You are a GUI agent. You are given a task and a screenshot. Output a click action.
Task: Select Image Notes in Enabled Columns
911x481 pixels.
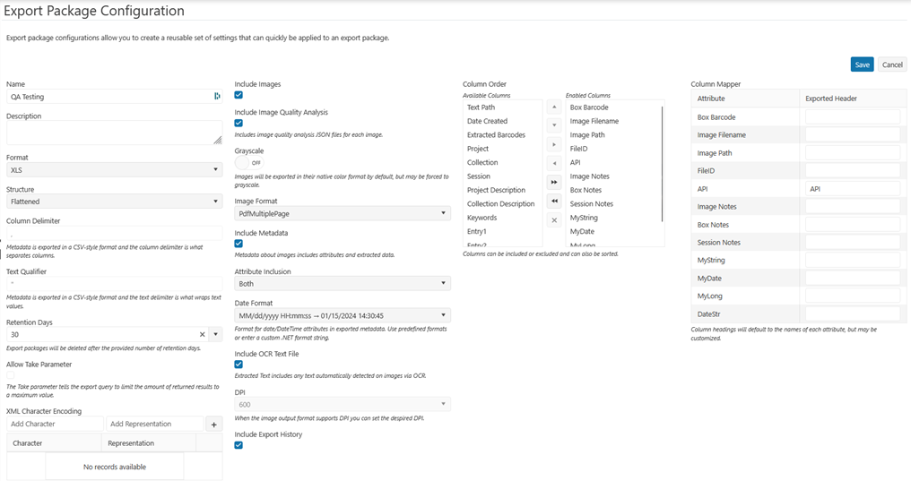589,176
